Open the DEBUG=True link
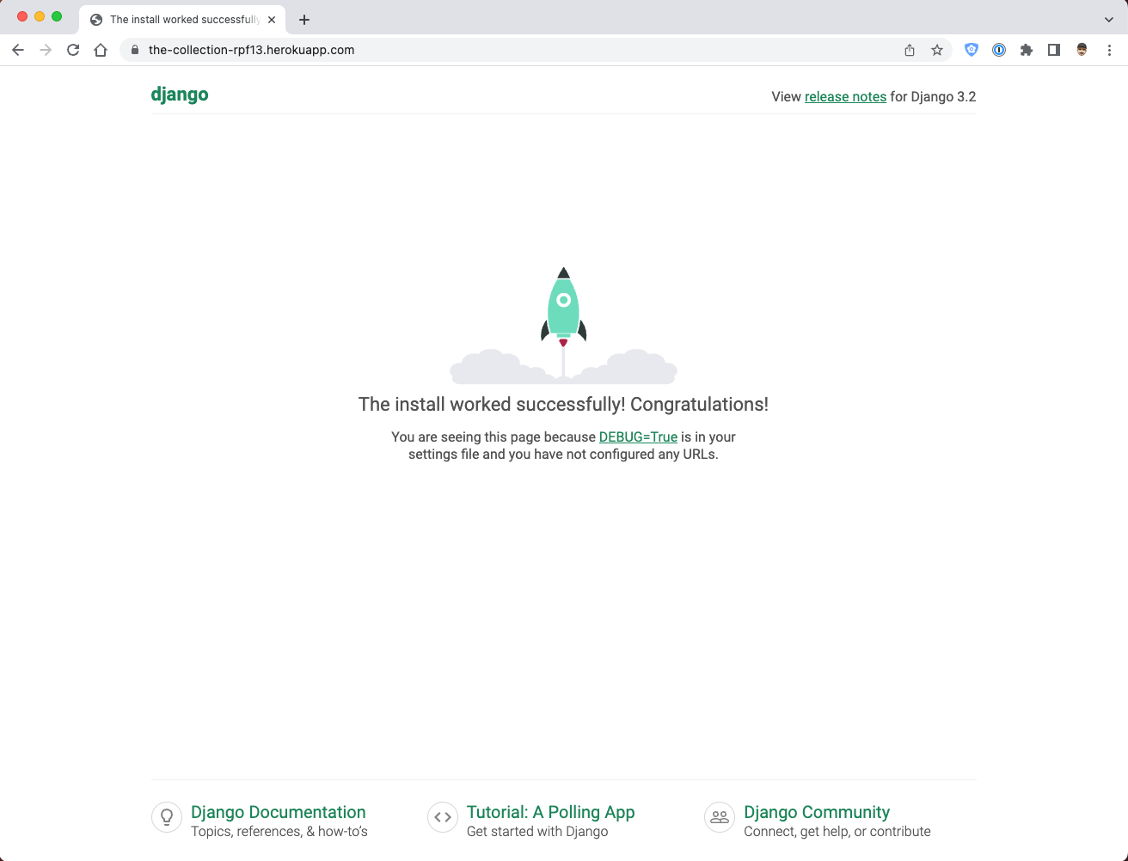 (638, 437)
